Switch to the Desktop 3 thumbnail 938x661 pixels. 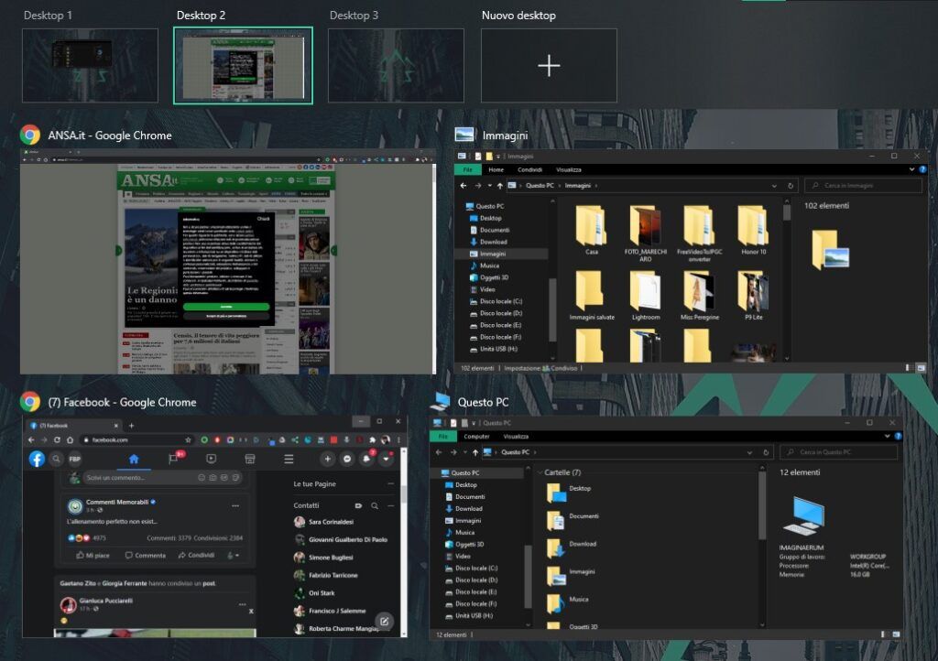(x=396, y=66)
